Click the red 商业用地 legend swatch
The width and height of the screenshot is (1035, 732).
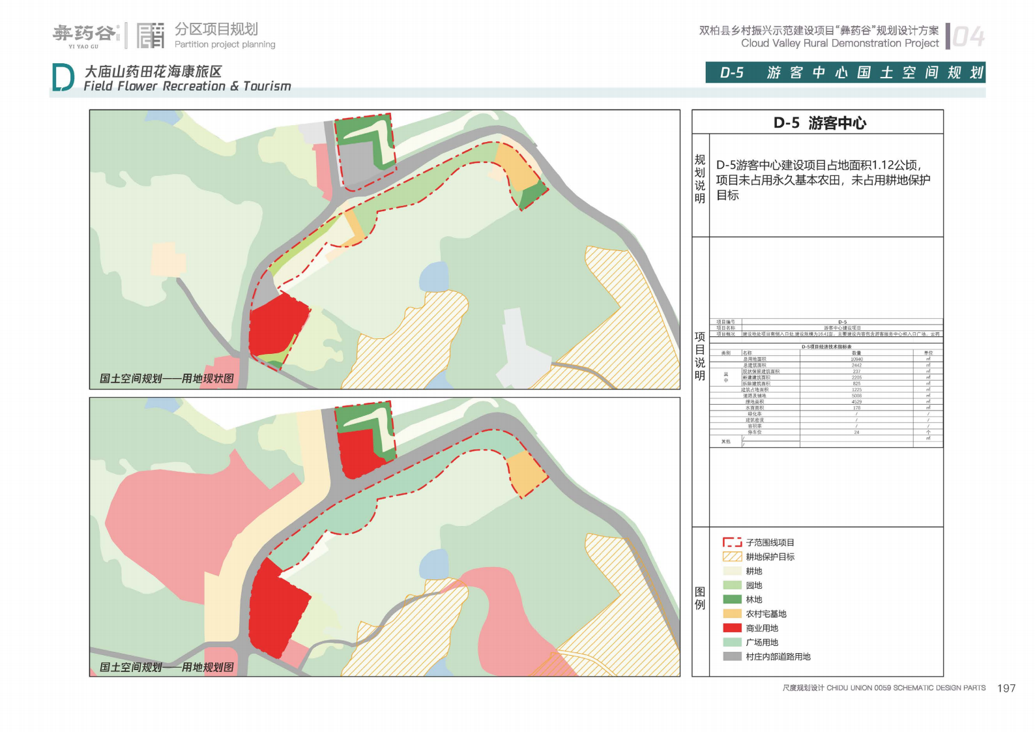[x=732, y=628]
